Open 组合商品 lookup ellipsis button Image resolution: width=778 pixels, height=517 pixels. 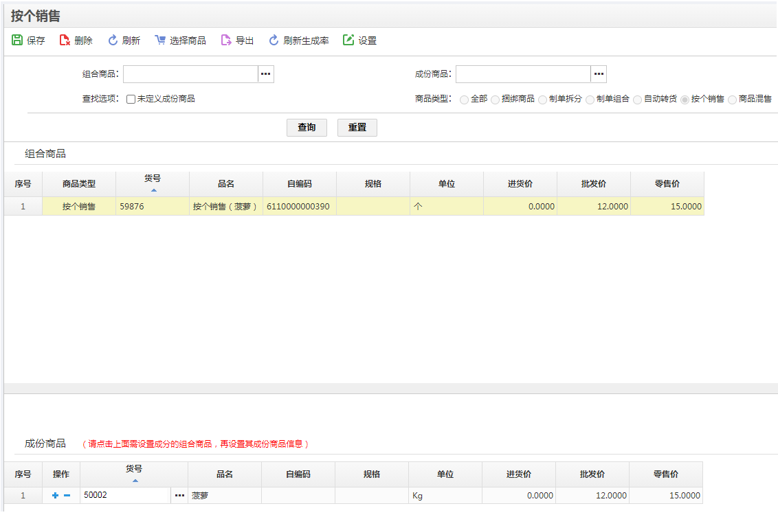coord(266,74)
